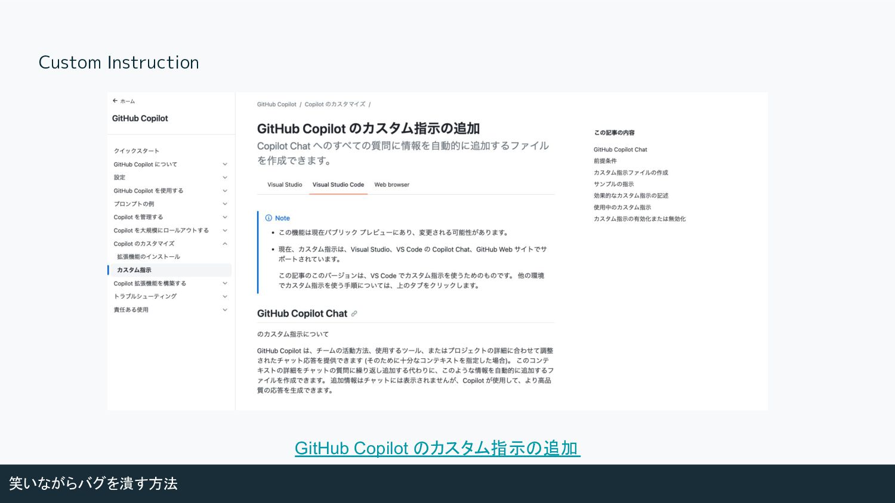Click the GitHub Copilot Chat section heading
This screenshot has width=895, height=503.
coord(302,313)
